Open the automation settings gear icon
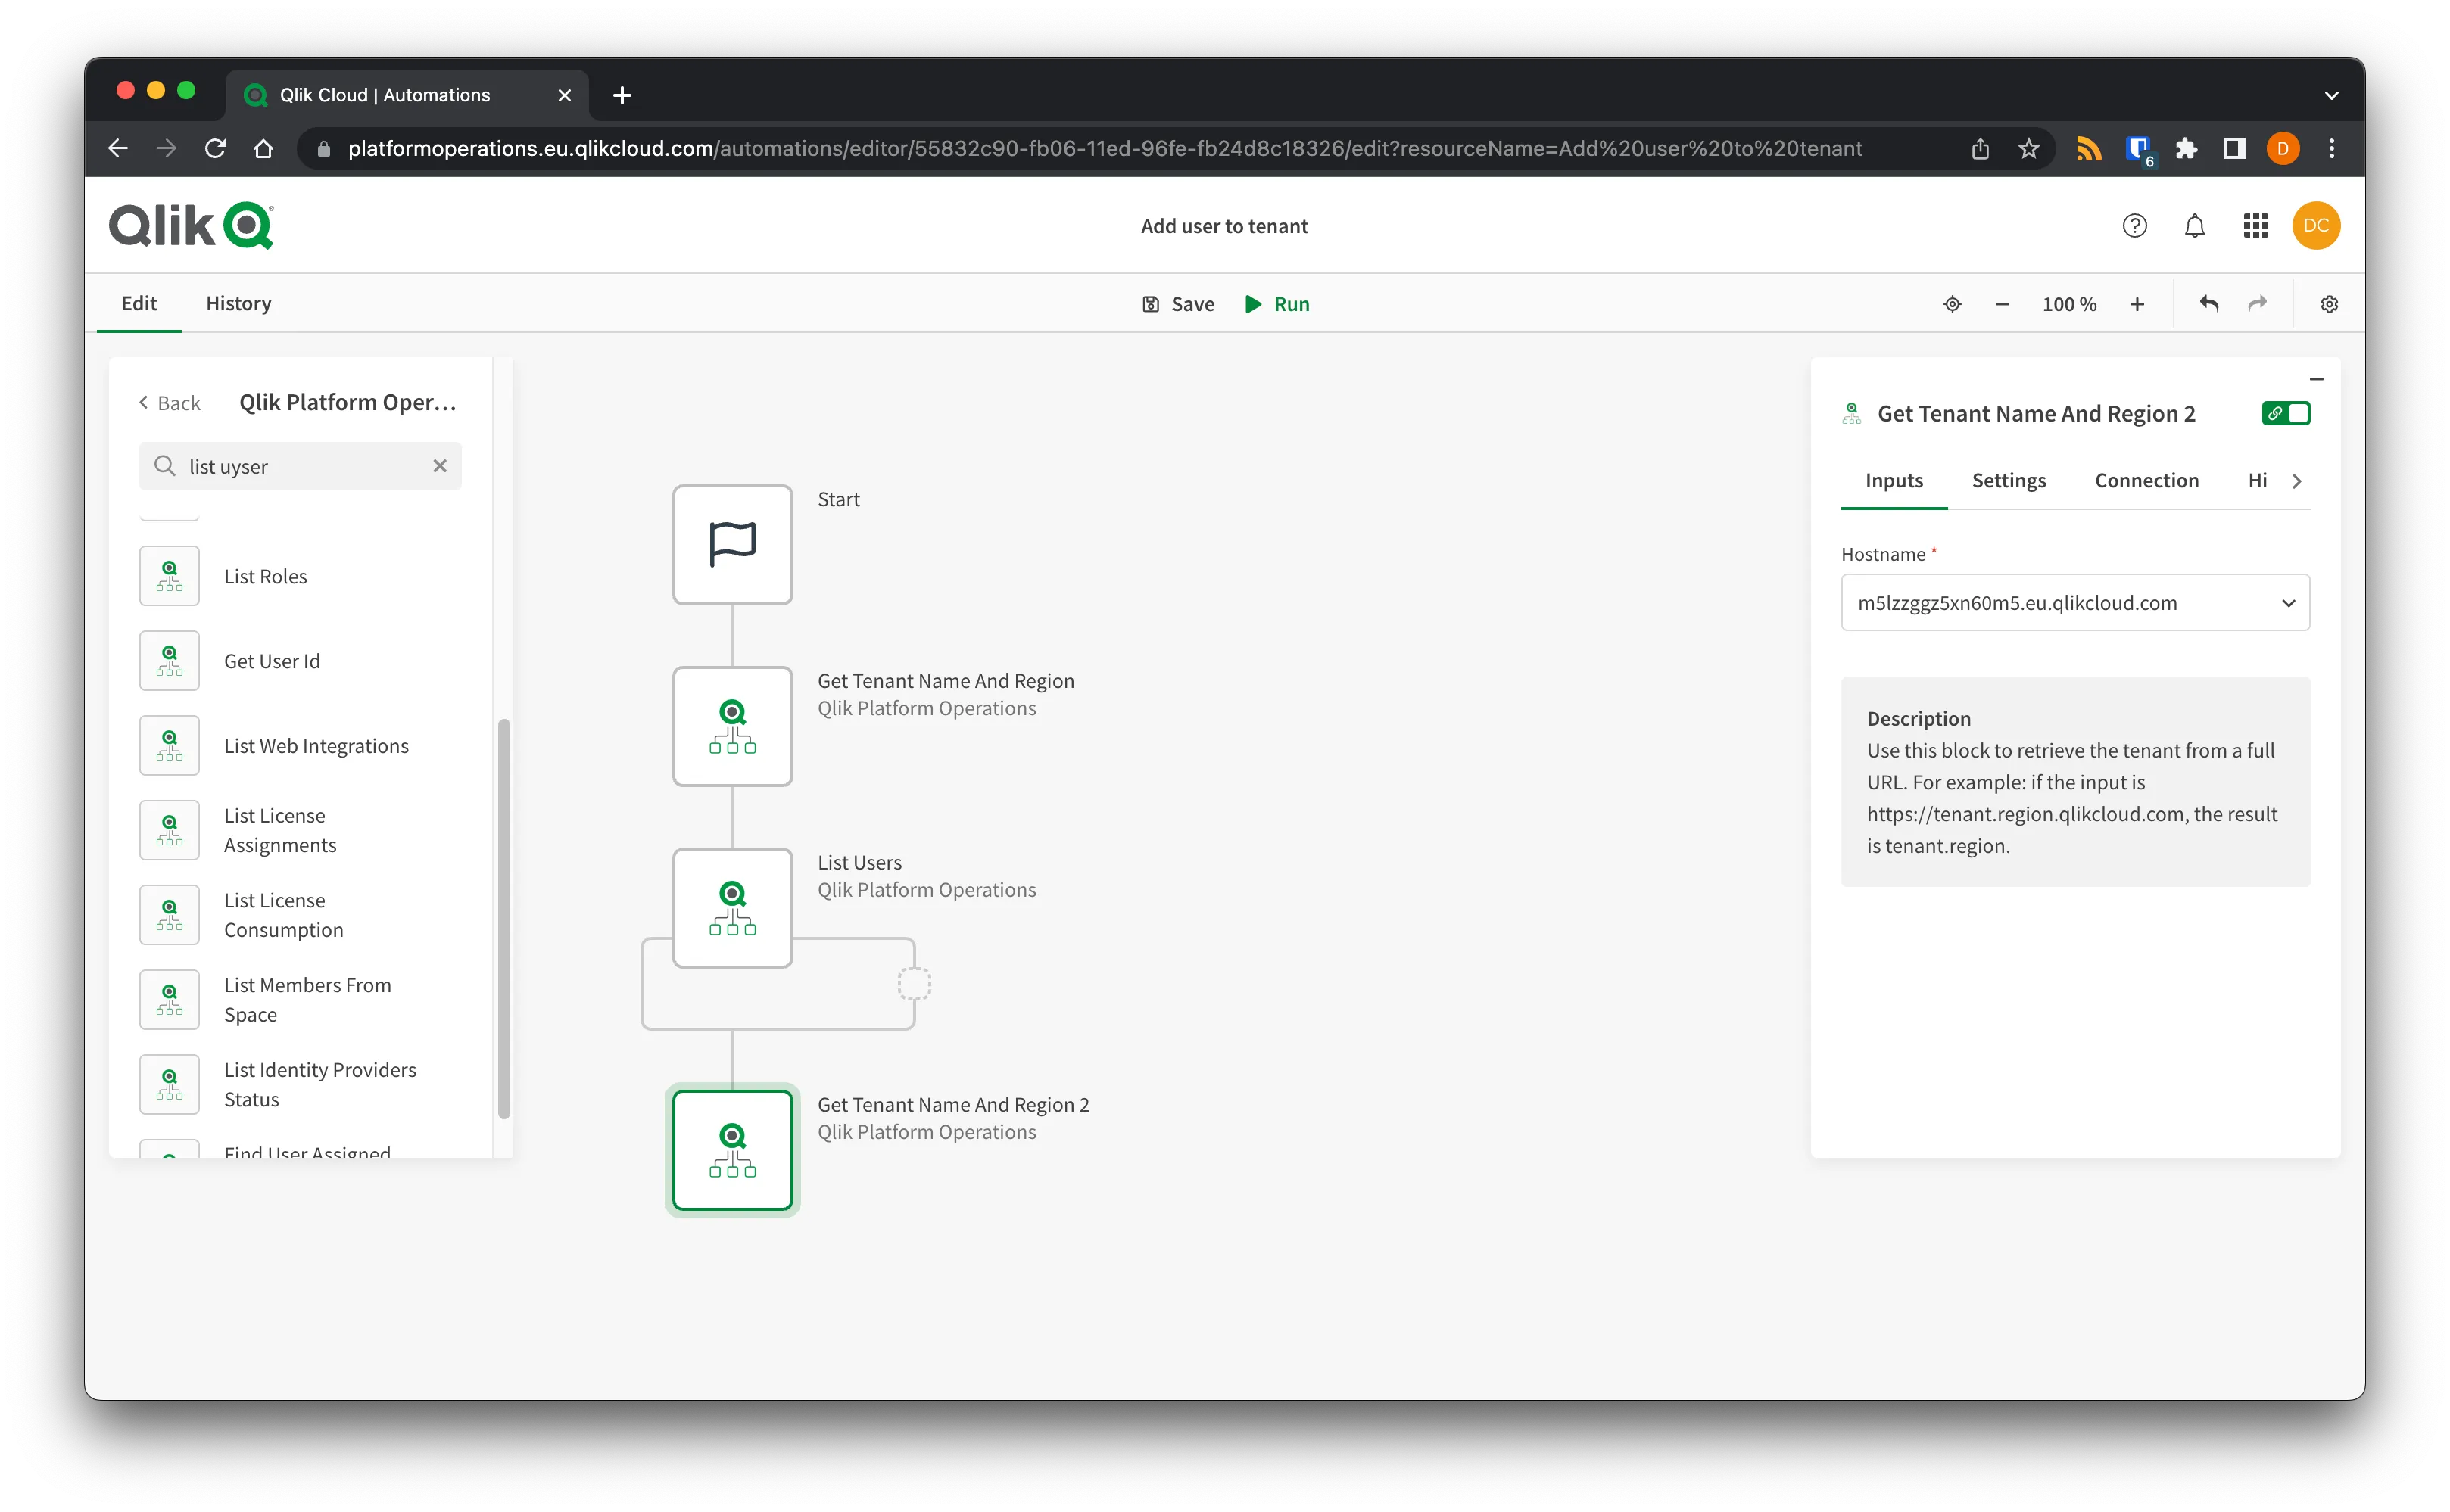Image resolution: width=2450 pixels, height=1512 pixels. (2329, 303)
